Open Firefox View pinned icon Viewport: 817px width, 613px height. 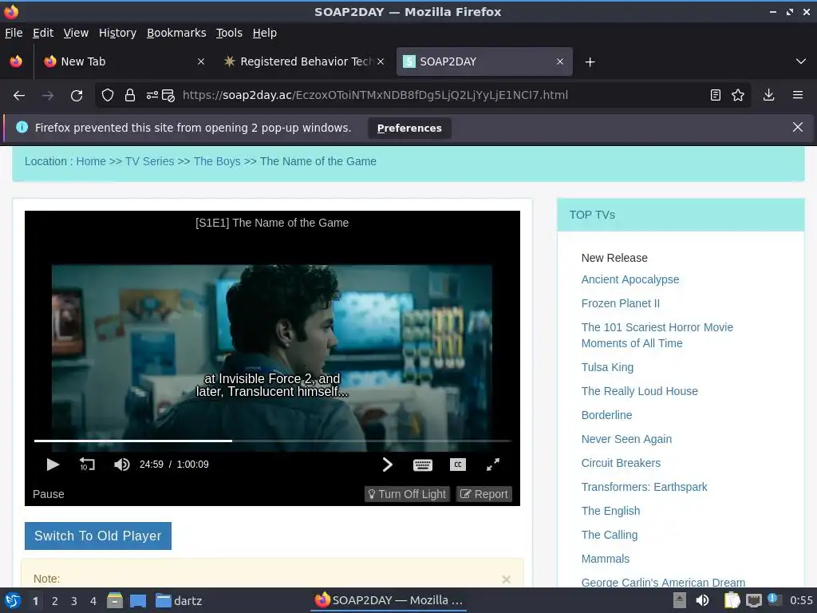coord(16,61)
